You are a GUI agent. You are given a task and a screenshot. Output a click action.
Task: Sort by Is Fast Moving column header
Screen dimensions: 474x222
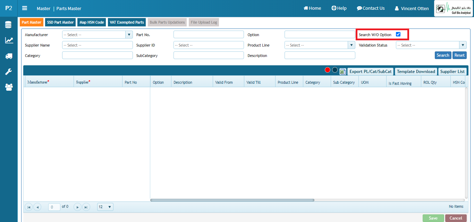coord(404,82)
